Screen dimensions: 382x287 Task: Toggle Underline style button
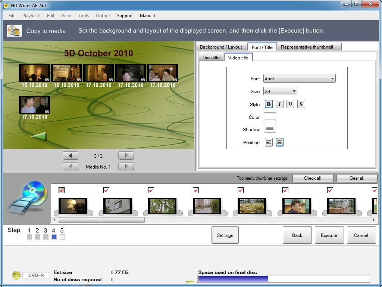[290, 104]
